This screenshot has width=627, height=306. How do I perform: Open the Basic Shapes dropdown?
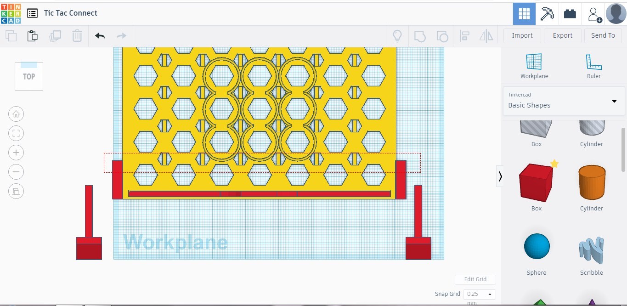[x=564, y=101]
